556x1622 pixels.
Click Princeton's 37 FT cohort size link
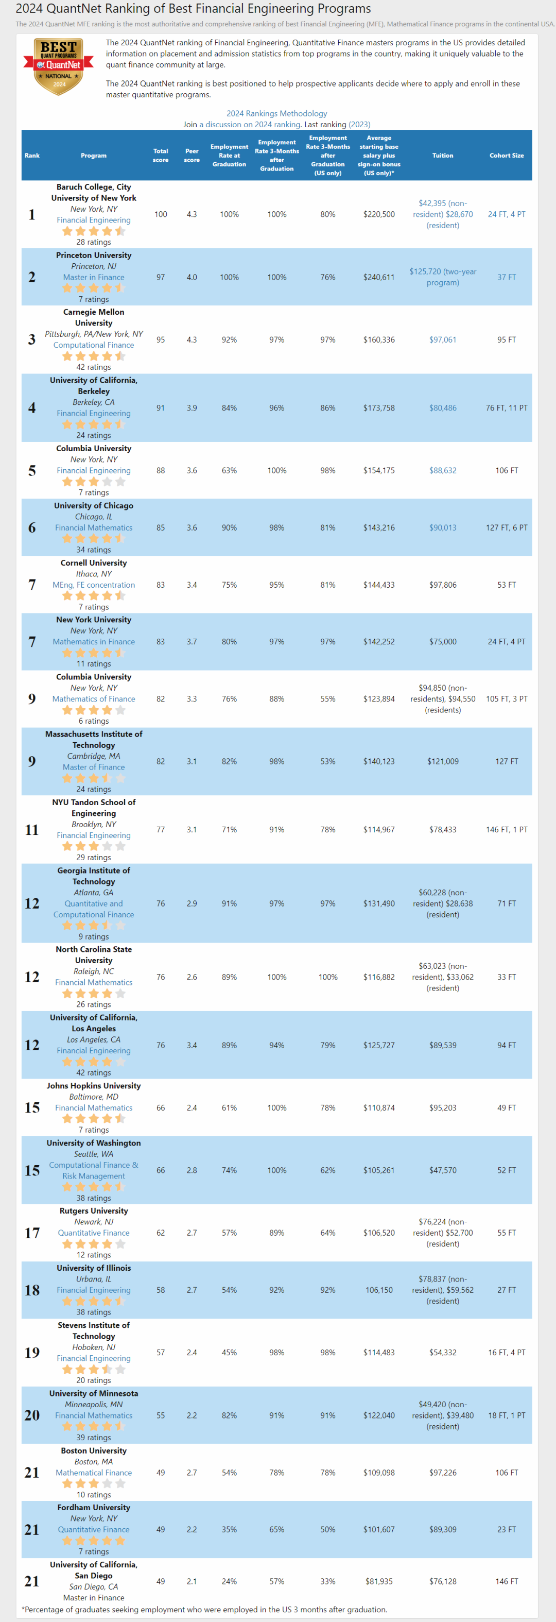pos(506,277)
